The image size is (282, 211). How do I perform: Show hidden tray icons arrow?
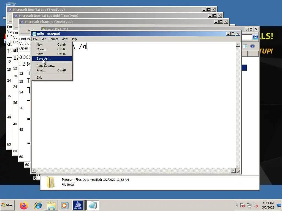coord(237,205)
